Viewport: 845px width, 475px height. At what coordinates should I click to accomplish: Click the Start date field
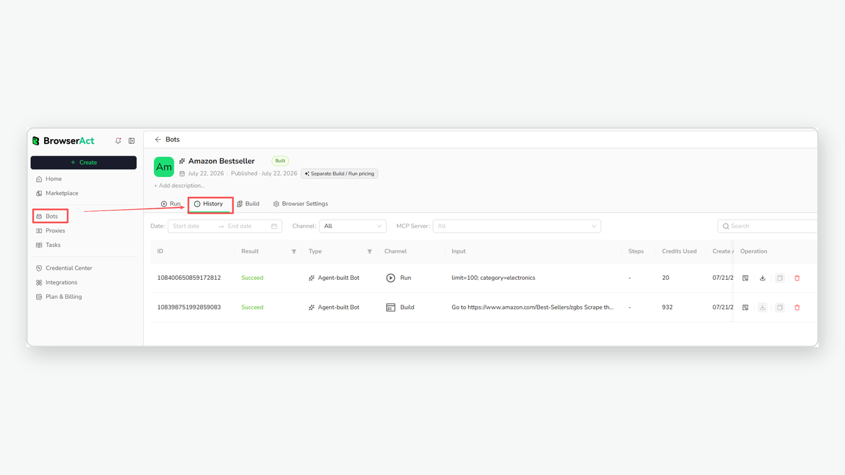coord(191,226)
